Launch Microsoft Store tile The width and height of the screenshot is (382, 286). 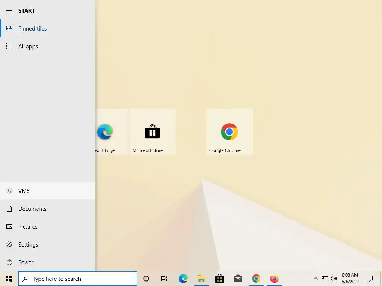point(152,132)
